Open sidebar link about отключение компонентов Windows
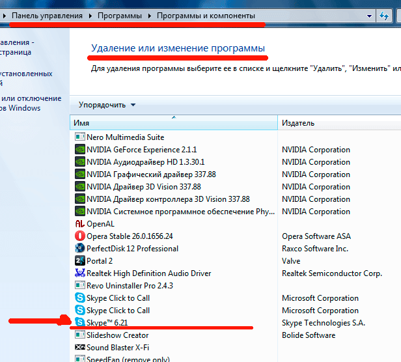 pos(31,103)
